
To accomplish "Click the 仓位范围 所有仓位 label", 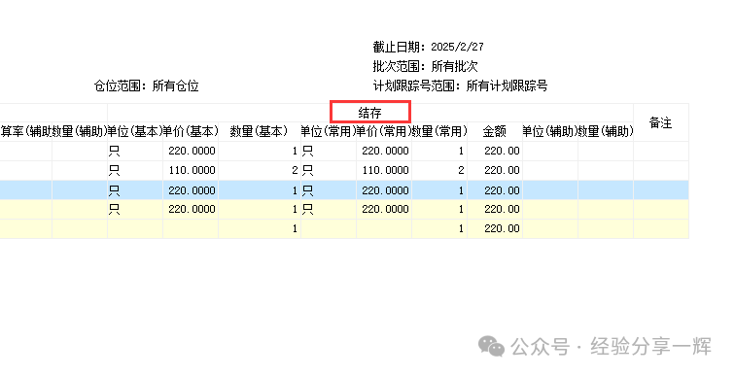I will (146, 86).
